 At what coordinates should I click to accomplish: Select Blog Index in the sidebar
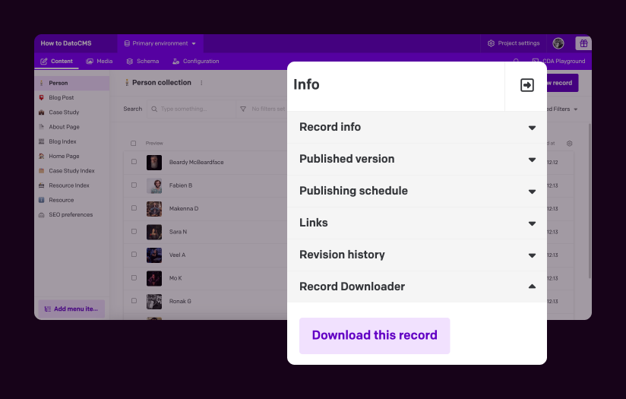point(72,141)
